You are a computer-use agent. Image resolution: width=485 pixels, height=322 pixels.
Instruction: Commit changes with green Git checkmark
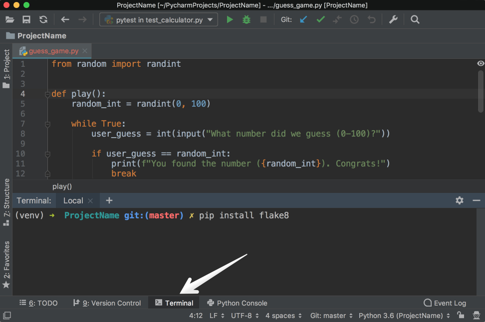coord(320,20)
